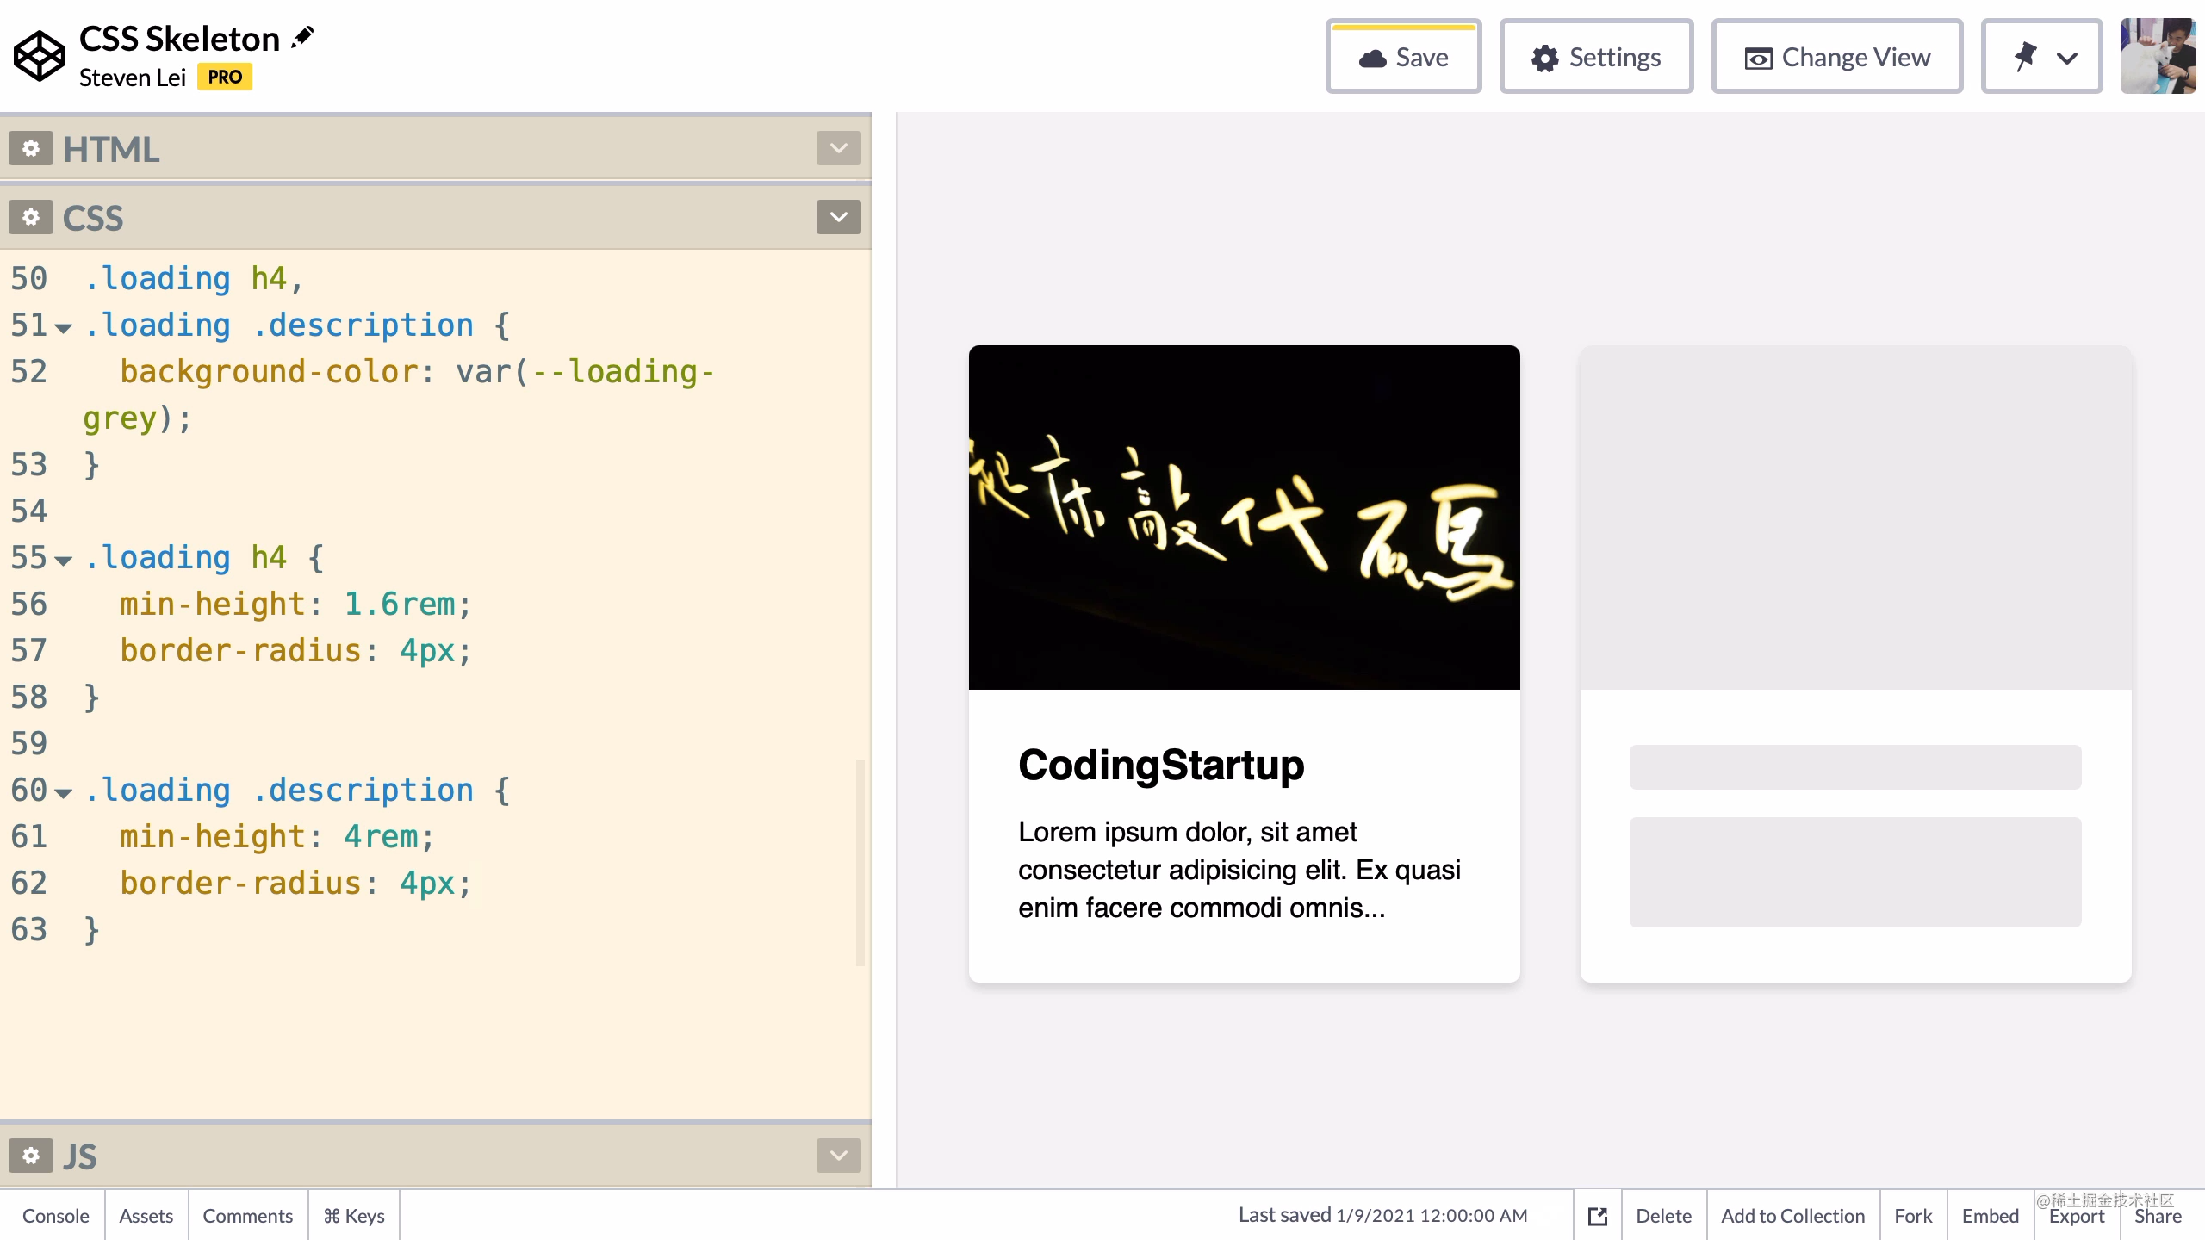
Task: Click the CodingStartup card image
Action: 1244,517
